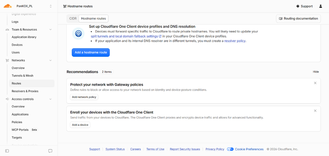Screen dimensions: 329x156
Task: Open the resolver policy link
Action: tap(235, 41)
